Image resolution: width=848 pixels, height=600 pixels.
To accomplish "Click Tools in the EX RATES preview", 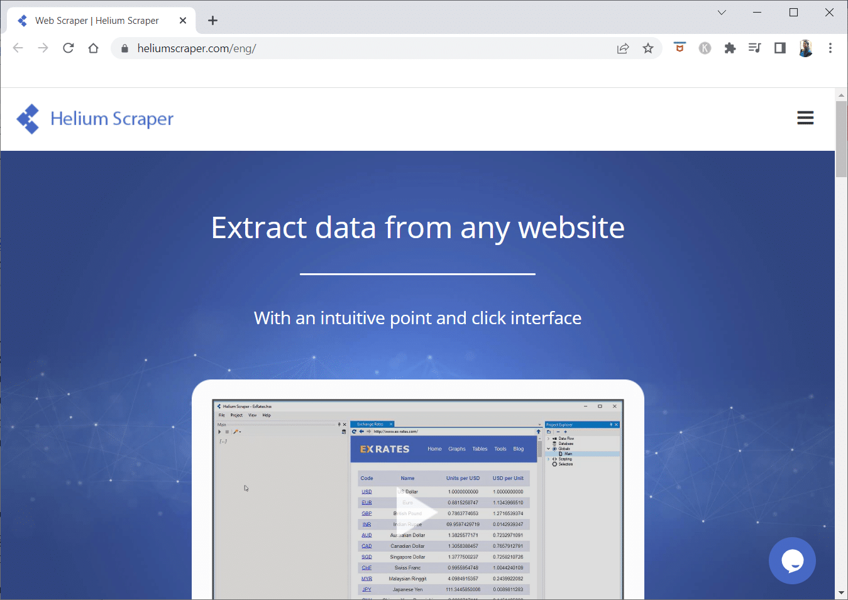I will pos(500,449).
